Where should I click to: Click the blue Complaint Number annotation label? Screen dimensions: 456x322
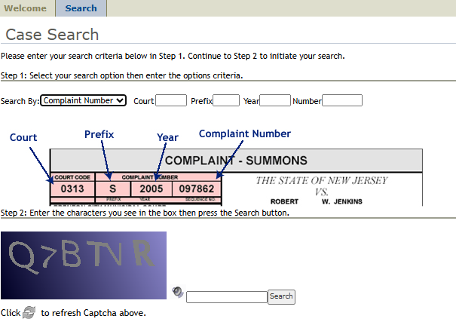[x=244, y=133]
